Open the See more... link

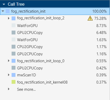pos(26,89)
